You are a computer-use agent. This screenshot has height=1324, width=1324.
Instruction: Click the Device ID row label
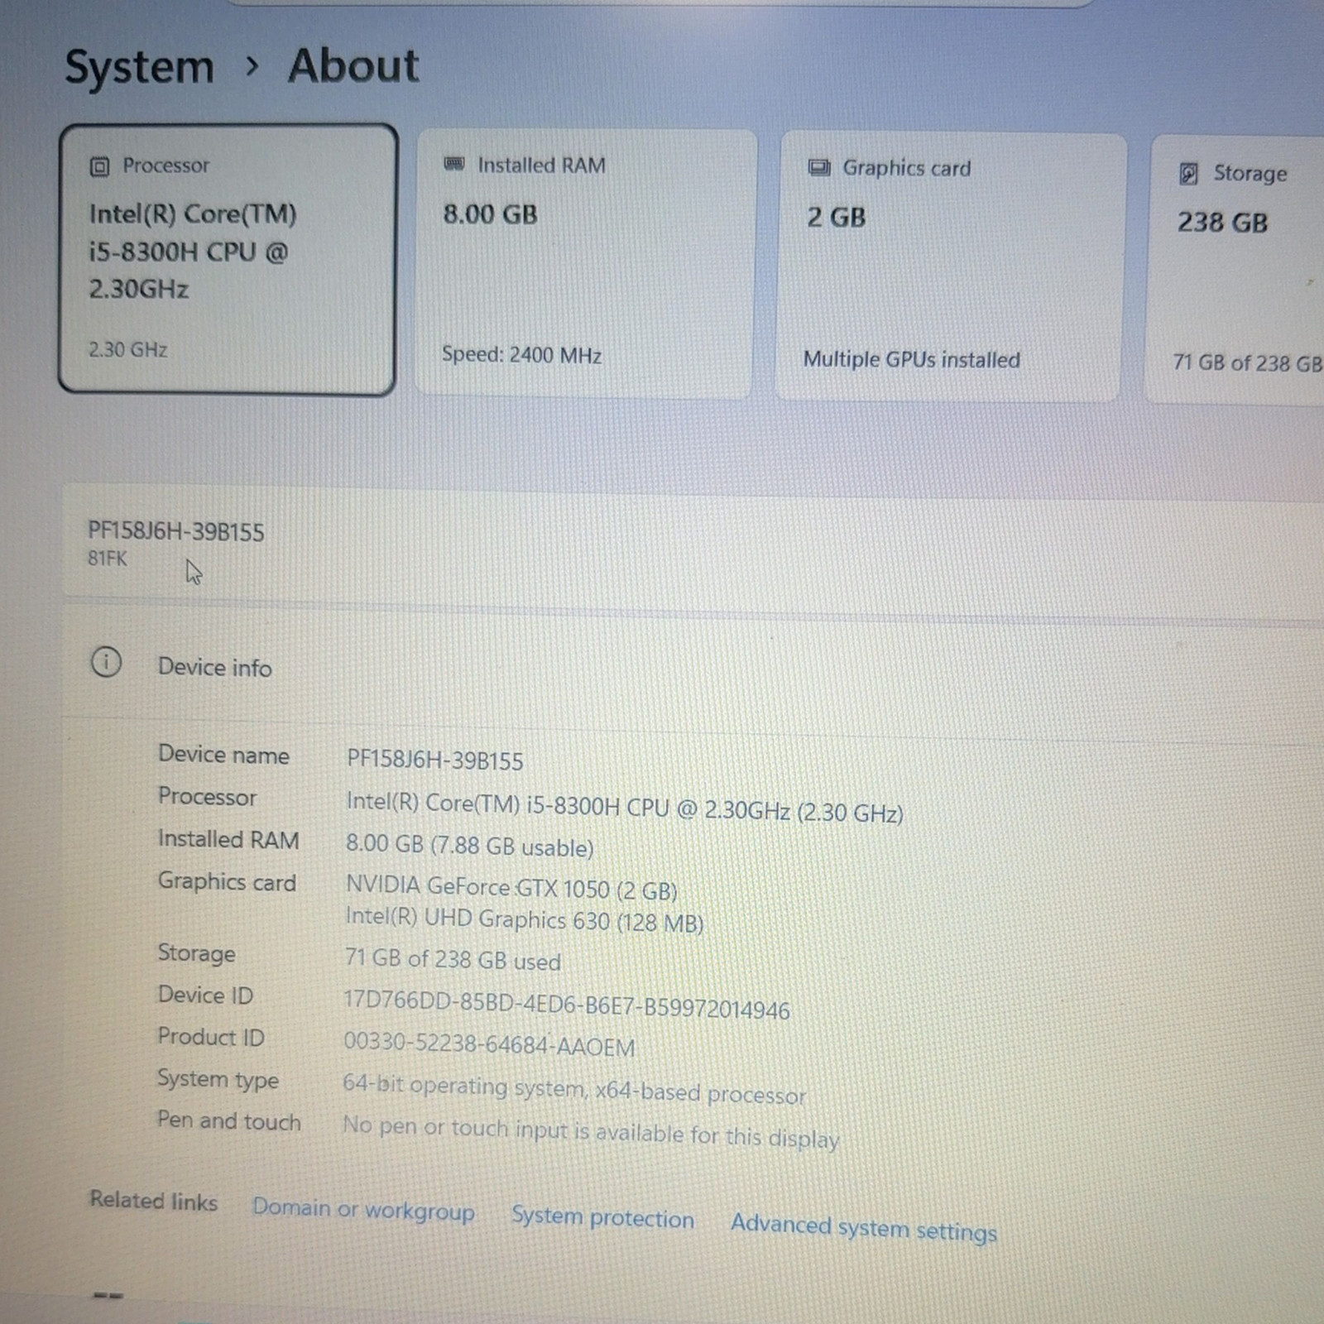coord(205,995)
